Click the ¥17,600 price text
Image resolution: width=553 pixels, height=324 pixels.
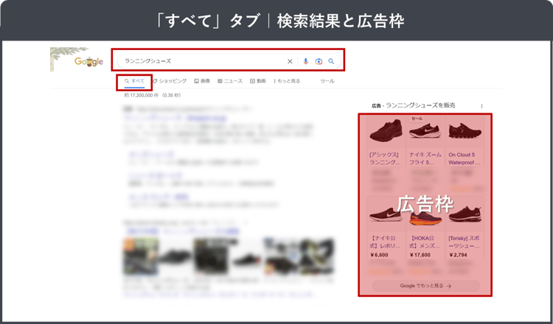tap(420, 255)
